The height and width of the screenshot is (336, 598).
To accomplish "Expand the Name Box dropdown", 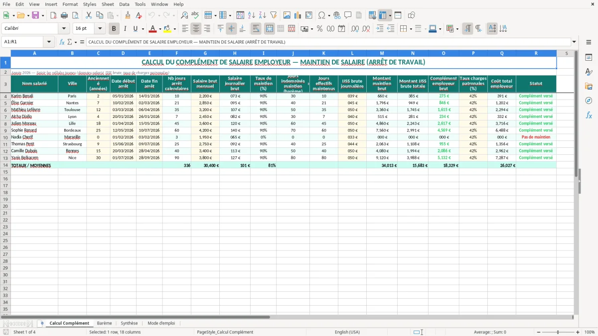I will pyautogui.click(x=49, y=42).
